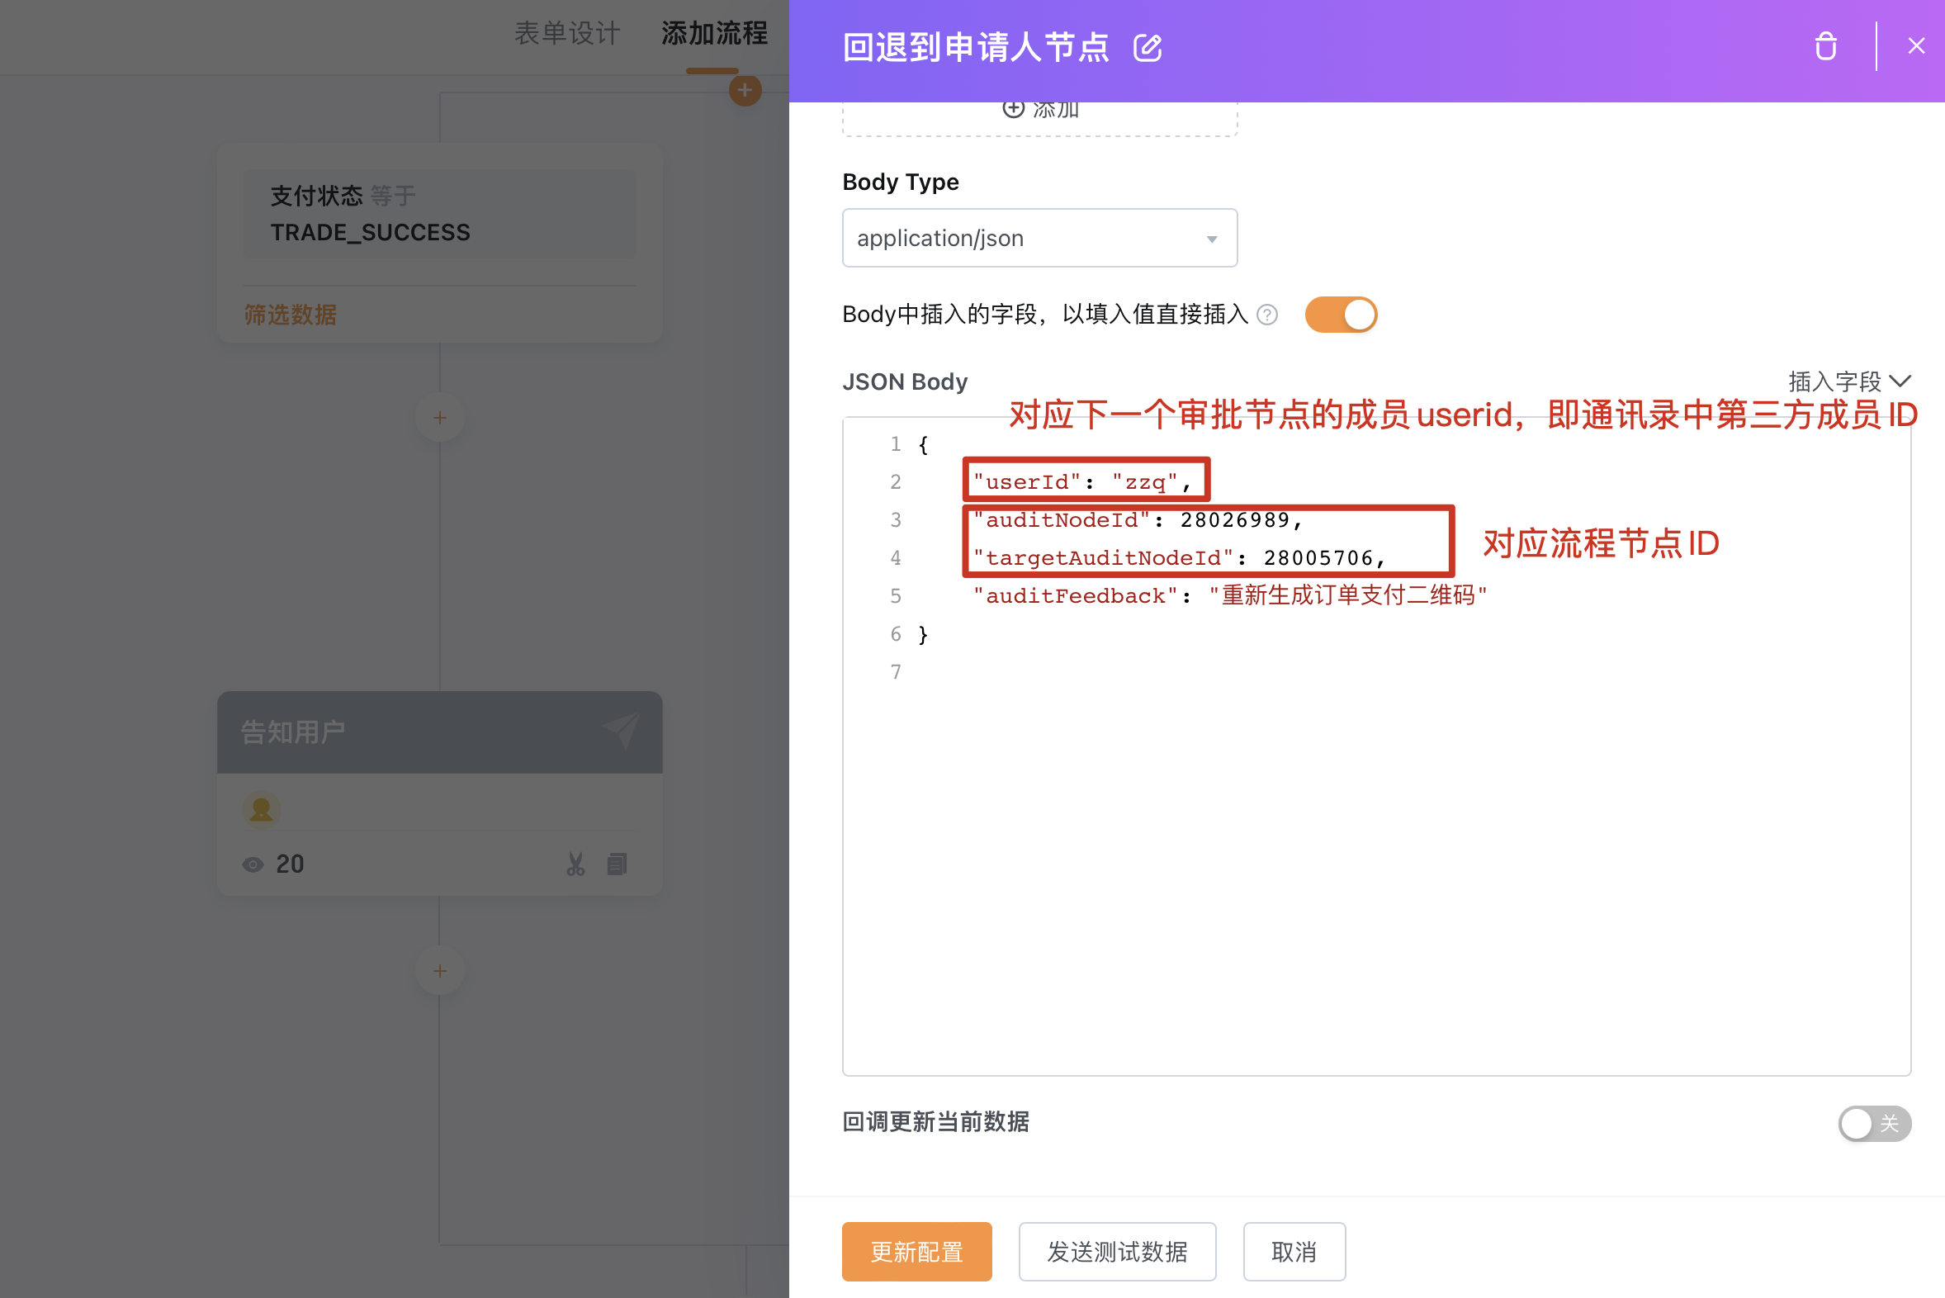The height and width of the screenshot is (1298, 1945).
Task: Click the plus circle below the 告知用户 node
Action: point(439,970)
